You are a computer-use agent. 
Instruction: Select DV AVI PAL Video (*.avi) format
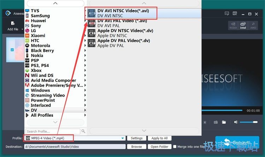(x=144, y=23)
